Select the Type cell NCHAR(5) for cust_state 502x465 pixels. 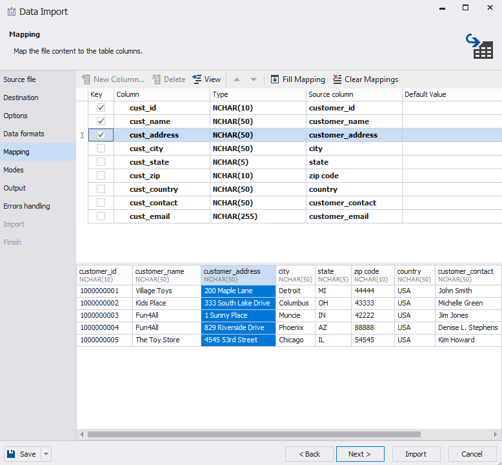click(257, 162)
